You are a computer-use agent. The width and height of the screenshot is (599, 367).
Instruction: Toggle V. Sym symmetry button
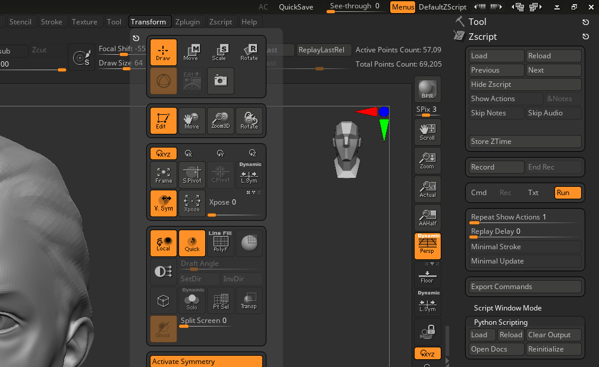click(x=163, y=203)
